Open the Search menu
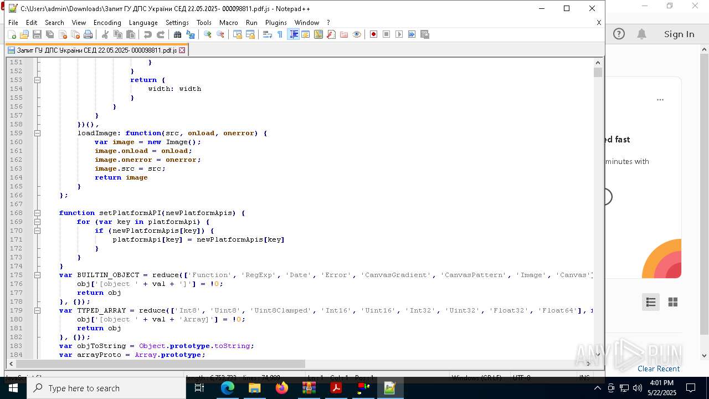The image size is (709, 399). (x=54, y=23)
